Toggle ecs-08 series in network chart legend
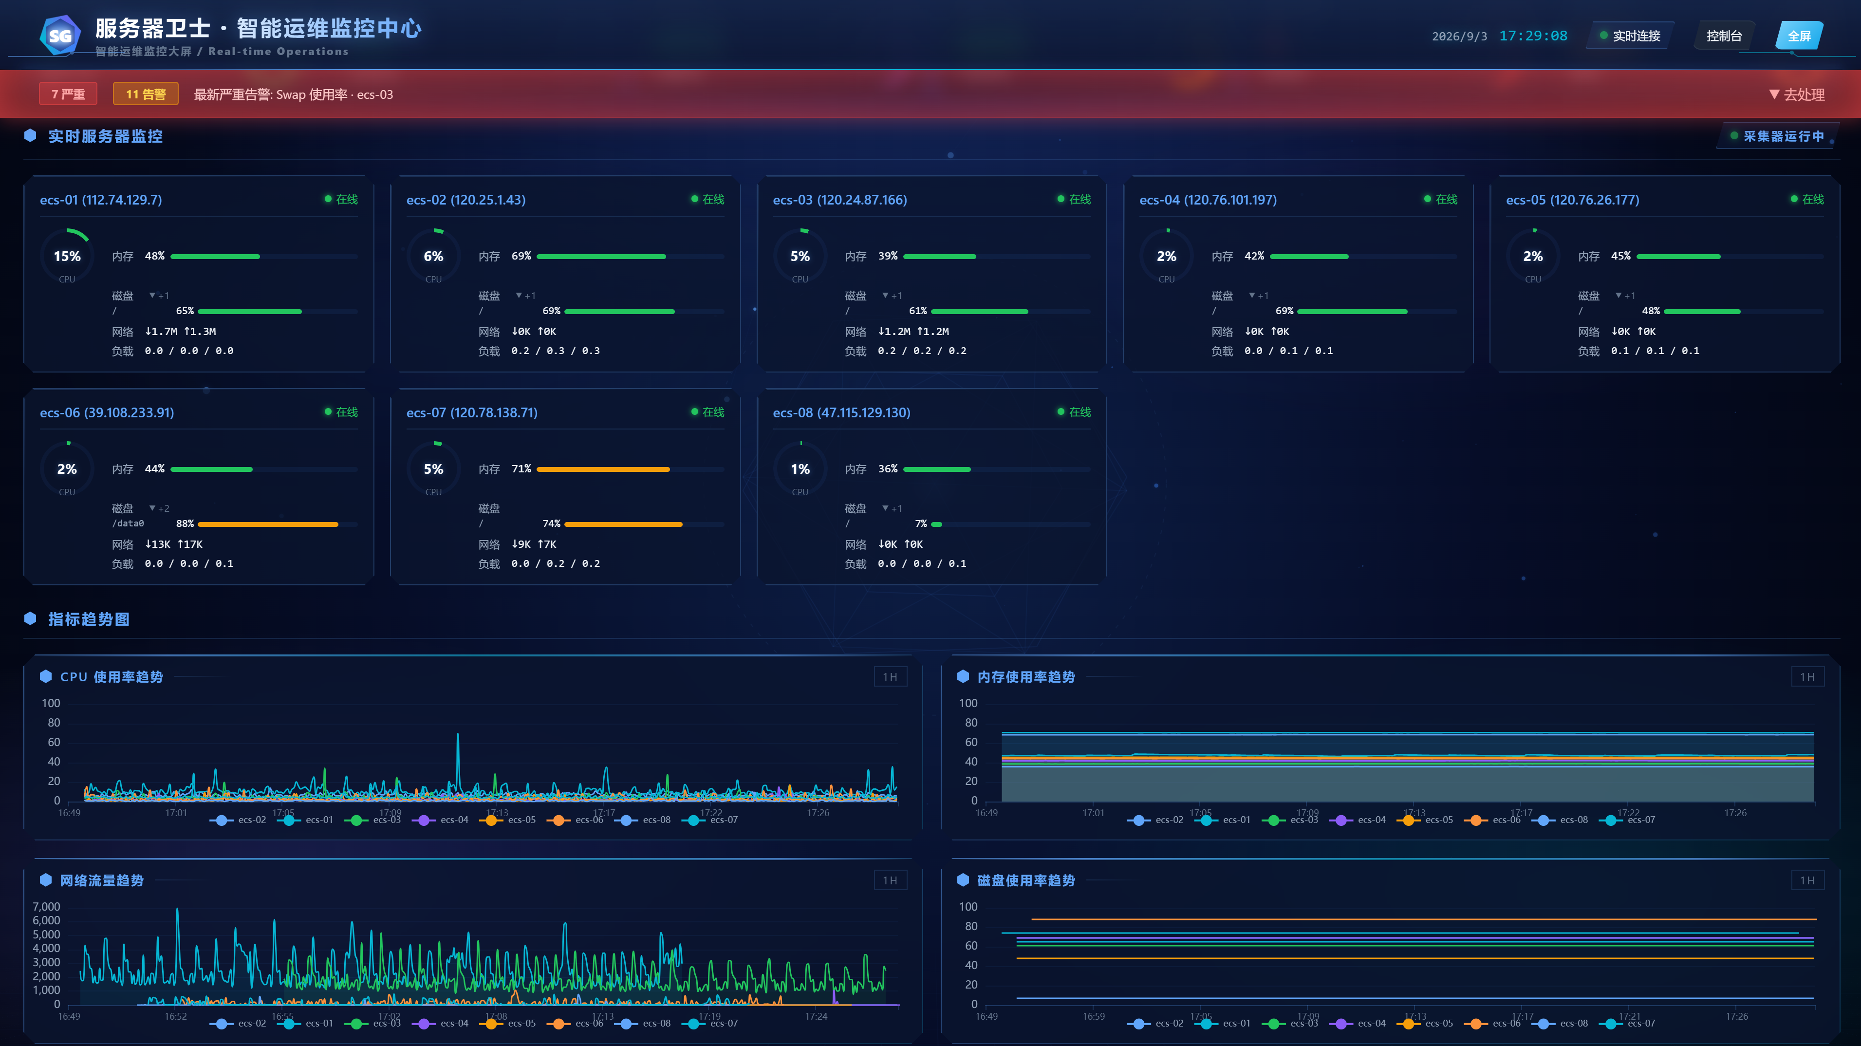The width and height of the screenshot is (1861, 1046). (x=642, y=1024)
